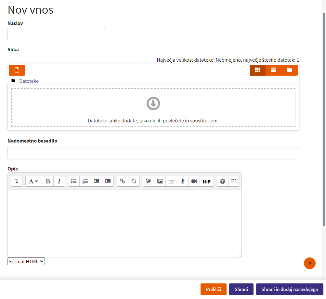Insert an unordered bullet list

click(x=74, y=181)
